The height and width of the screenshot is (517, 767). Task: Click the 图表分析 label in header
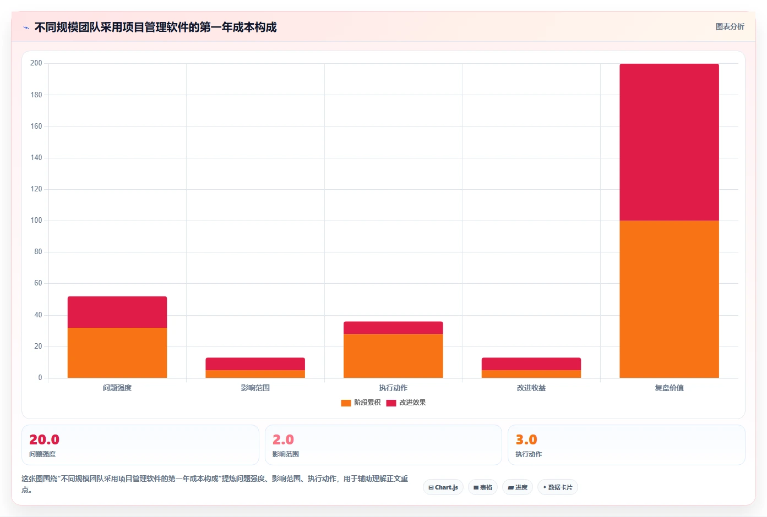pos(730,26)
